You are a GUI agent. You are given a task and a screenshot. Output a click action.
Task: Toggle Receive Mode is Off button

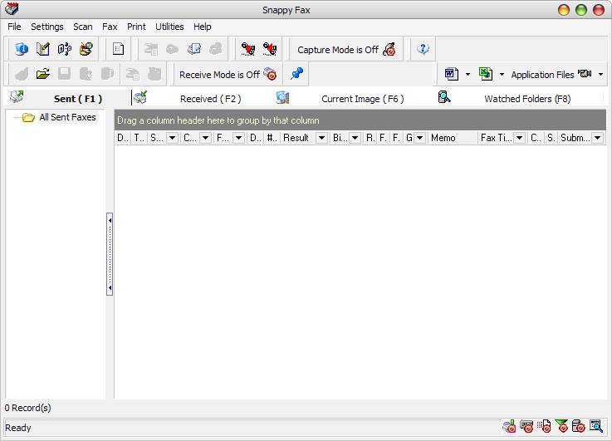coord(228,74)
